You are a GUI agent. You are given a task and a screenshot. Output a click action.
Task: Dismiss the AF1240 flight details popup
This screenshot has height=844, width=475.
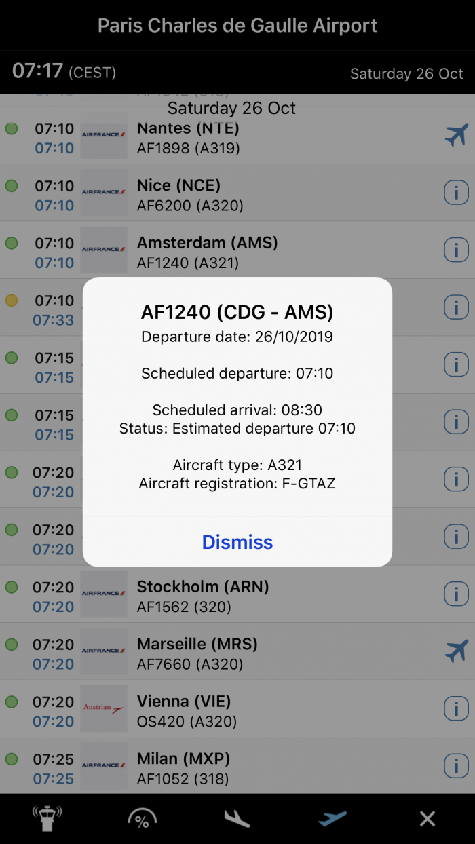(x=237, y=542)
